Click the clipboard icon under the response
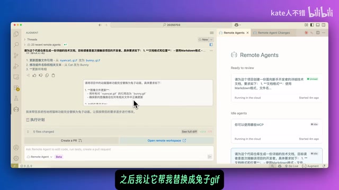339x190 pixels. (53, 75)
